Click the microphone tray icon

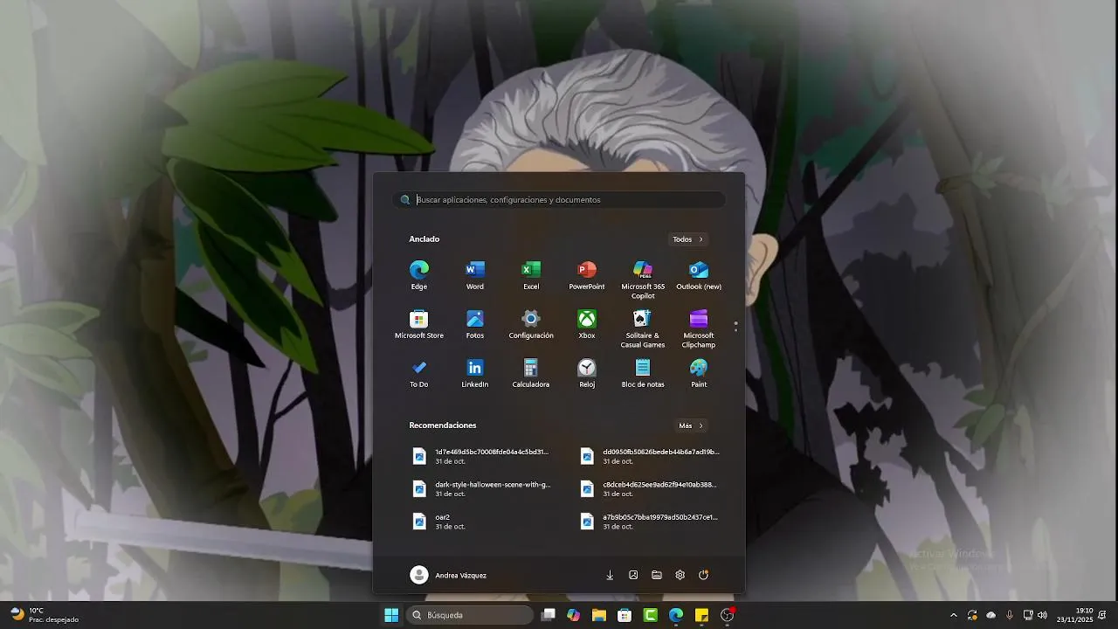[1010, 615]
